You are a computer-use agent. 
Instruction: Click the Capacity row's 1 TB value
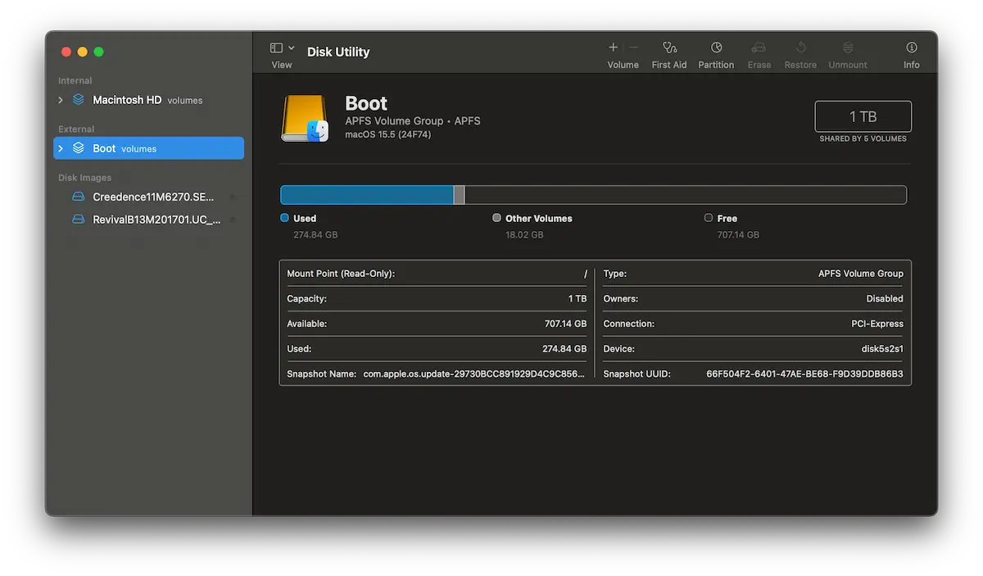coord(578,299)
